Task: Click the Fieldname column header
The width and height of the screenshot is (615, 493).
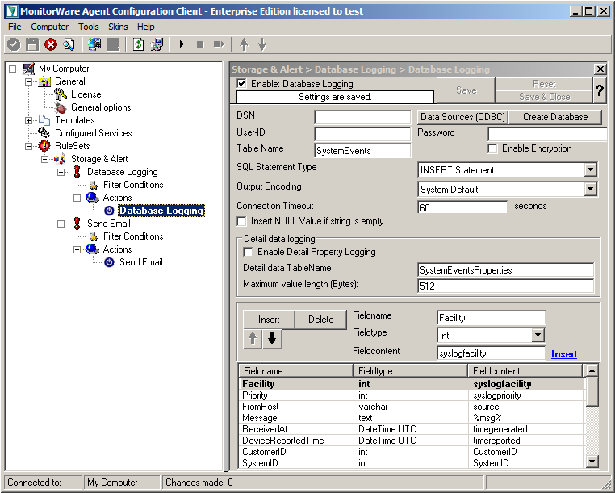Action: 296,370
